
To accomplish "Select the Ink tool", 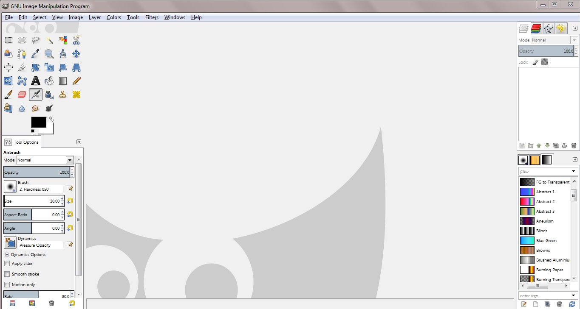I will (x=49, y=95).
